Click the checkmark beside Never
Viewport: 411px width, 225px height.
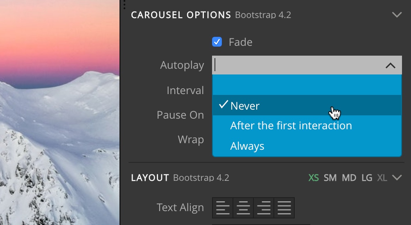tap(224, 105)
